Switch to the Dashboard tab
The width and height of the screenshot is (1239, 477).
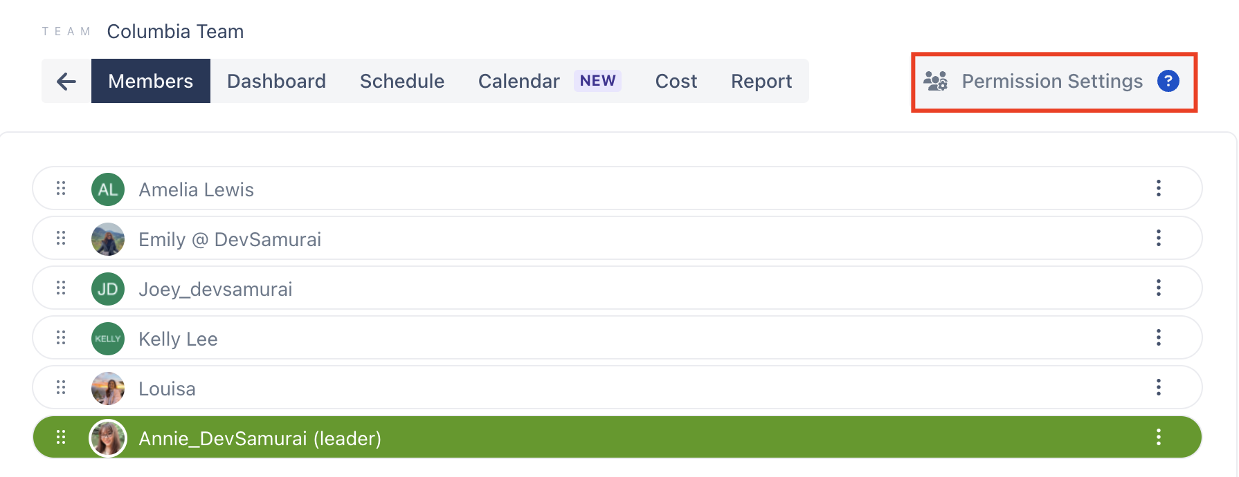[x=276, y=82]
